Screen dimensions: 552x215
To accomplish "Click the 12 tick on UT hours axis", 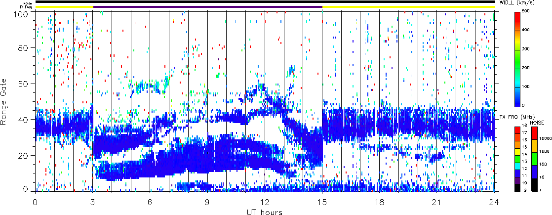I will coord(265,202).
